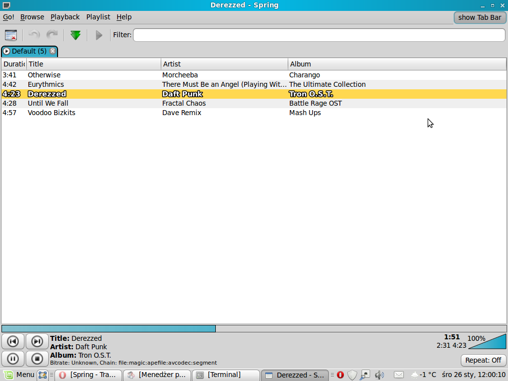Click The Ultimate Collection album cell

(327, 84)
